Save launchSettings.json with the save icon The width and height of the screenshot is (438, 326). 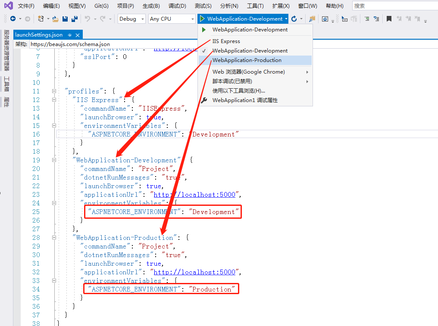65,19
